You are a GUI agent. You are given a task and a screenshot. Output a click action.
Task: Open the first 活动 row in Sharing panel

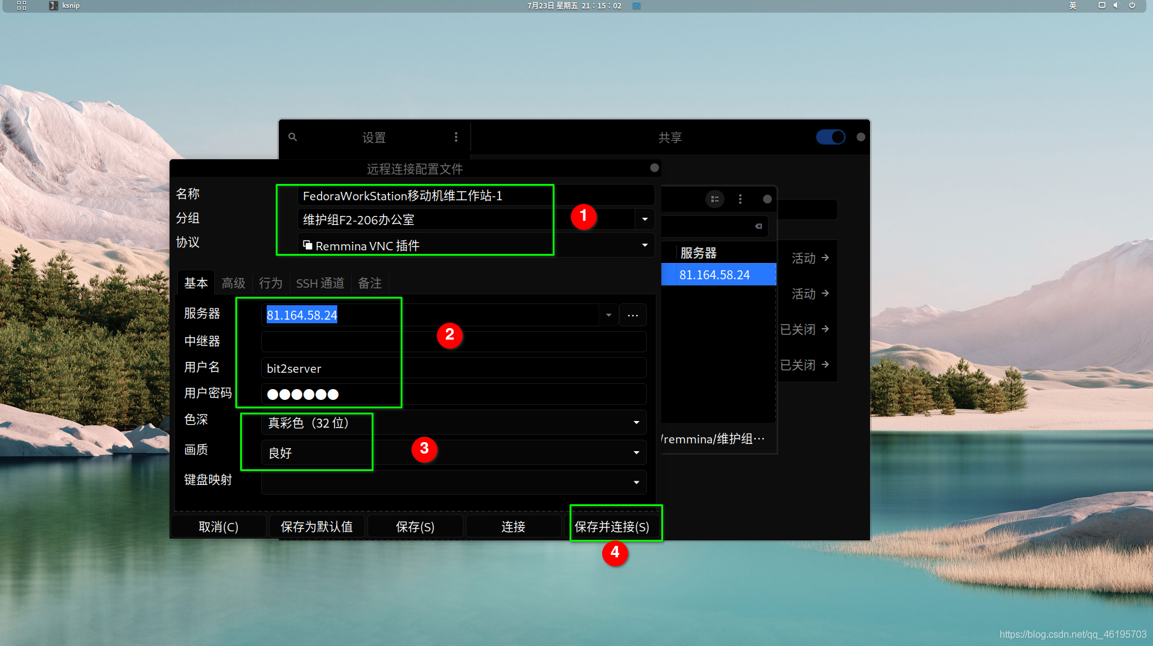pos(810,258)
